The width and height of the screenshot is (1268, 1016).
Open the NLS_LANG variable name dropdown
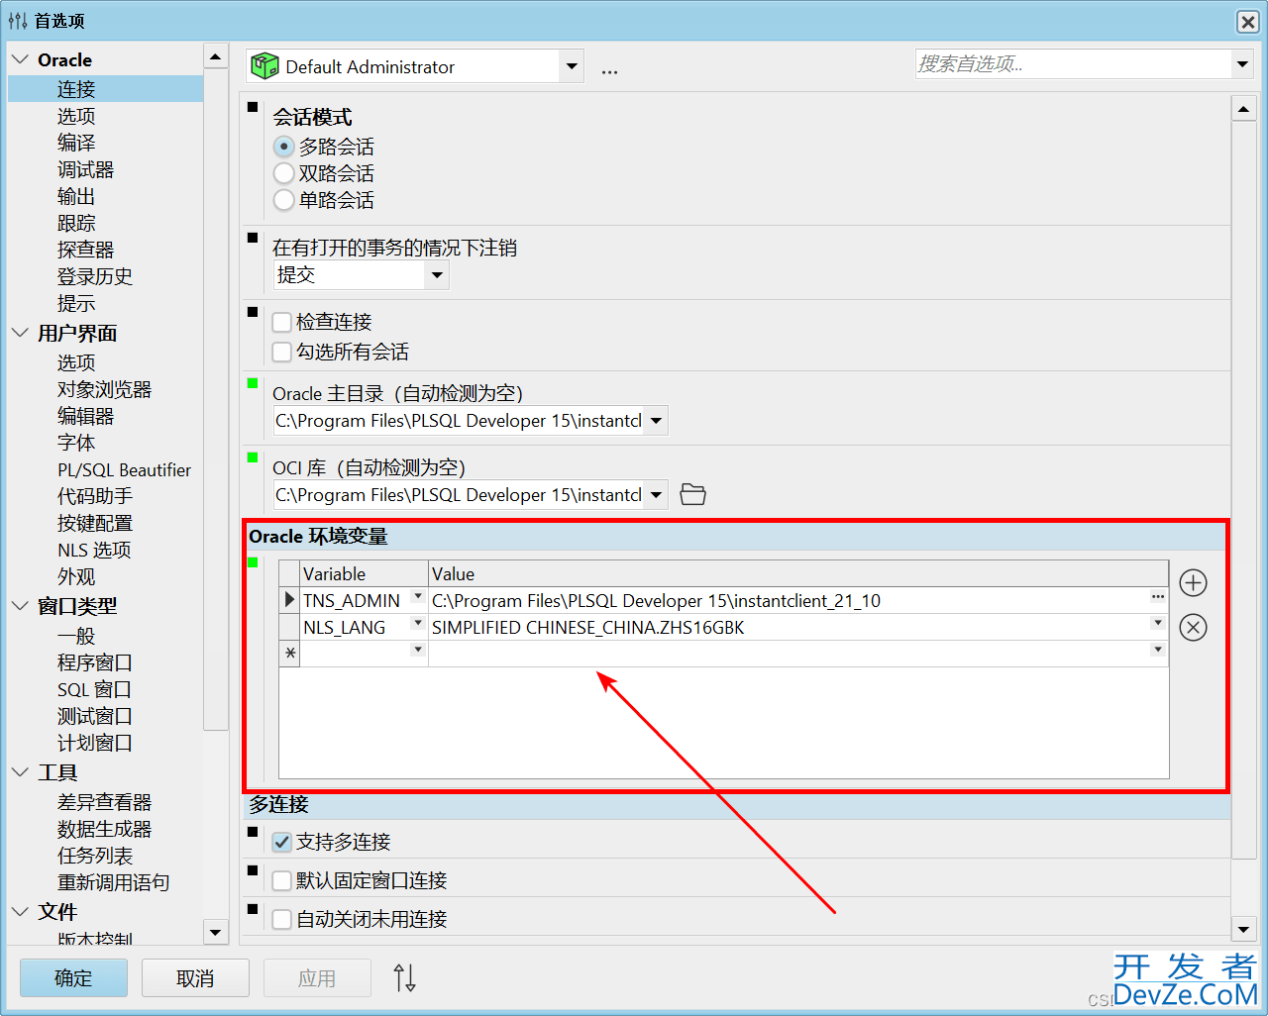tap(418, 623)
